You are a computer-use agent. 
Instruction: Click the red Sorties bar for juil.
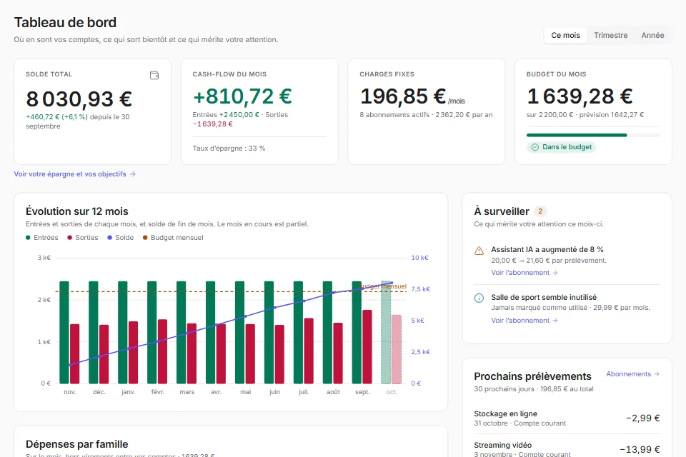pyautogui.click(x=309, y=351)
